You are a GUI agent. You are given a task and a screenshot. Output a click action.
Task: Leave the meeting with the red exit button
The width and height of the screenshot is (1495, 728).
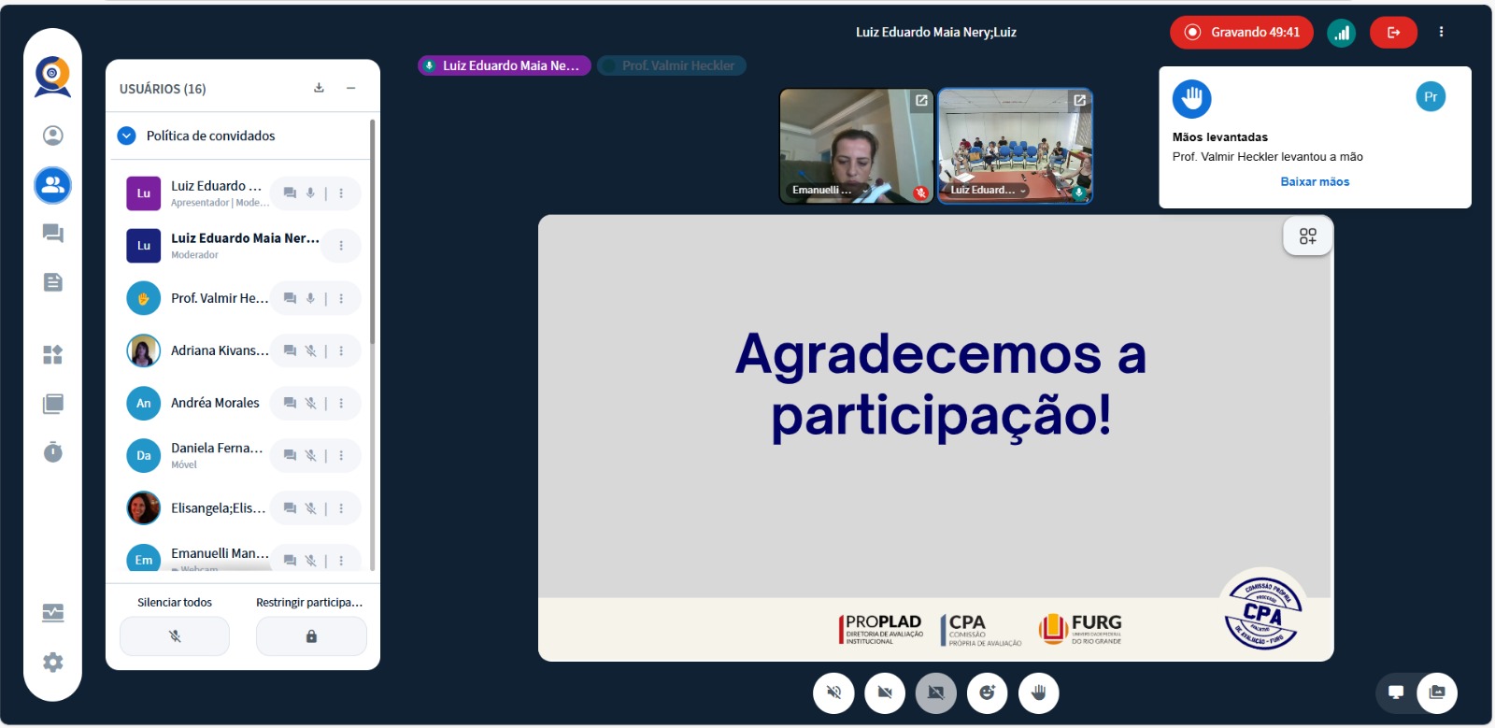click(x=1393, y=33)
